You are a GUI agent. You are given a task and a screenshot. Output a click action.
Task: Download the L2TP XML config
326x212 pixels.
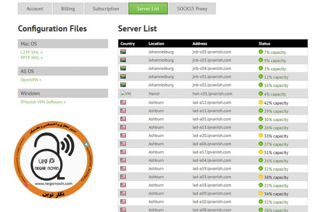tap(31, 52)
